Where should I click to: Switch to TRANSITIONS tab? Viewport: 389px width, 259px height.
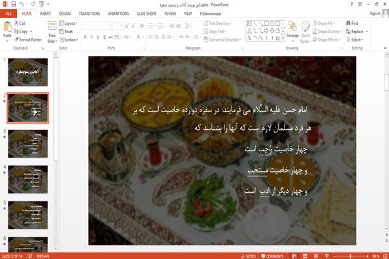89,14
